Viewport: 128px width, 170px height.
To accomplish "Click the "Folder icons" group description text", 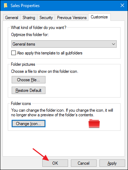I will 62,112.
